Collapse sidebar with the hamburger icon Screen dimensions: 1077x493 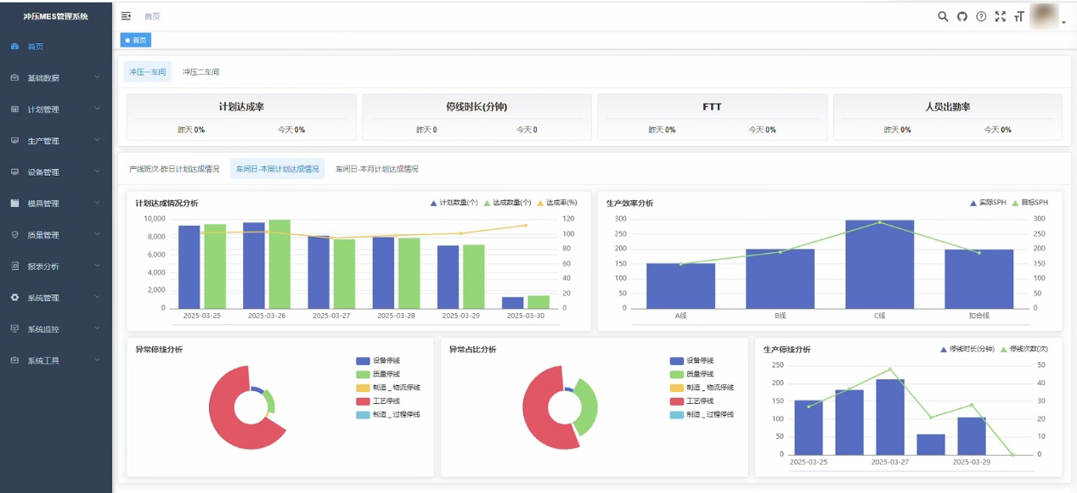(127, 16)
